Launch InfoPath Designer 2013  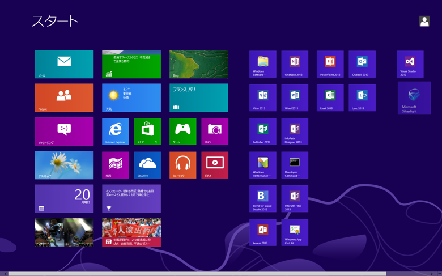(x=295, y=131)
